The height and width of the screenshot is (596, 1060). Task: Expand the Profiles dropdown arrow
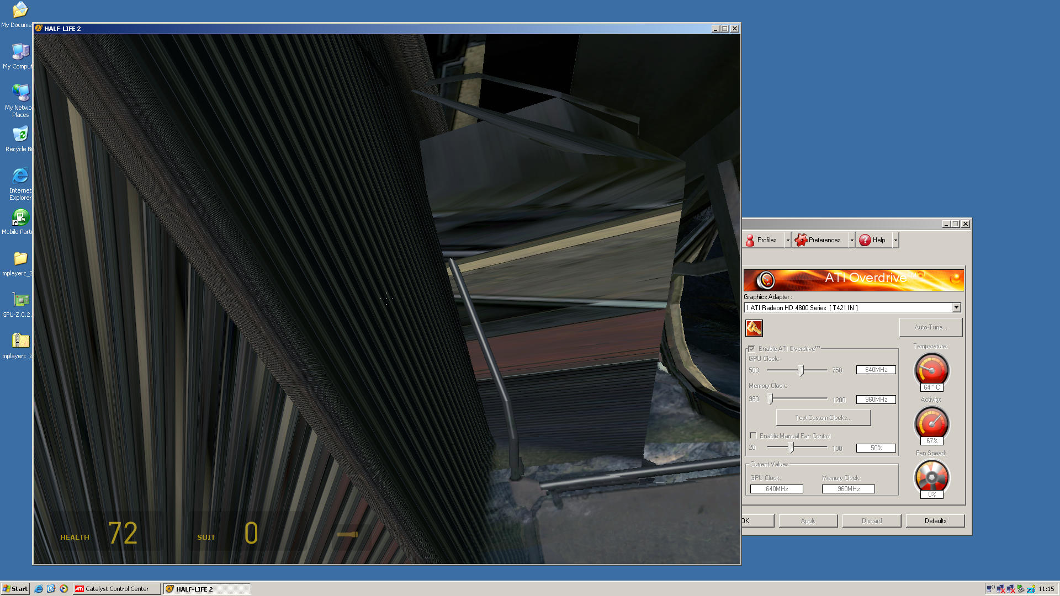pos(788,240)
